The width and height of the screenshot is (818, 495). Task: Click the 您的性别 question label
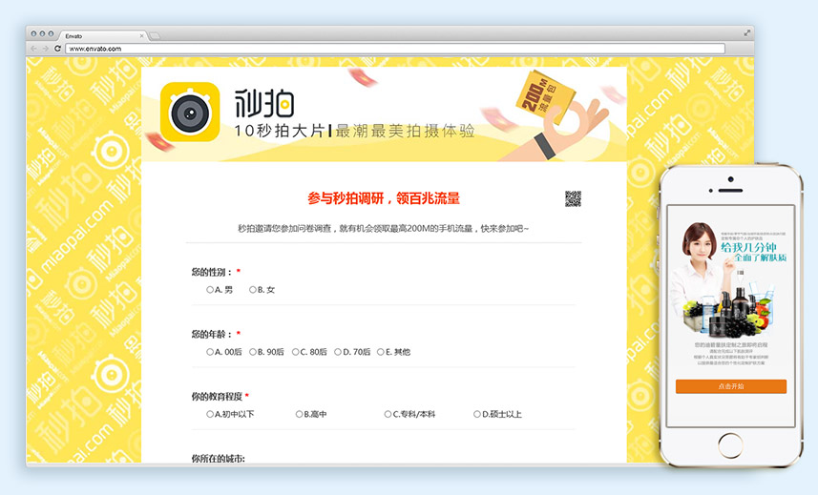(x=211, y=272)
